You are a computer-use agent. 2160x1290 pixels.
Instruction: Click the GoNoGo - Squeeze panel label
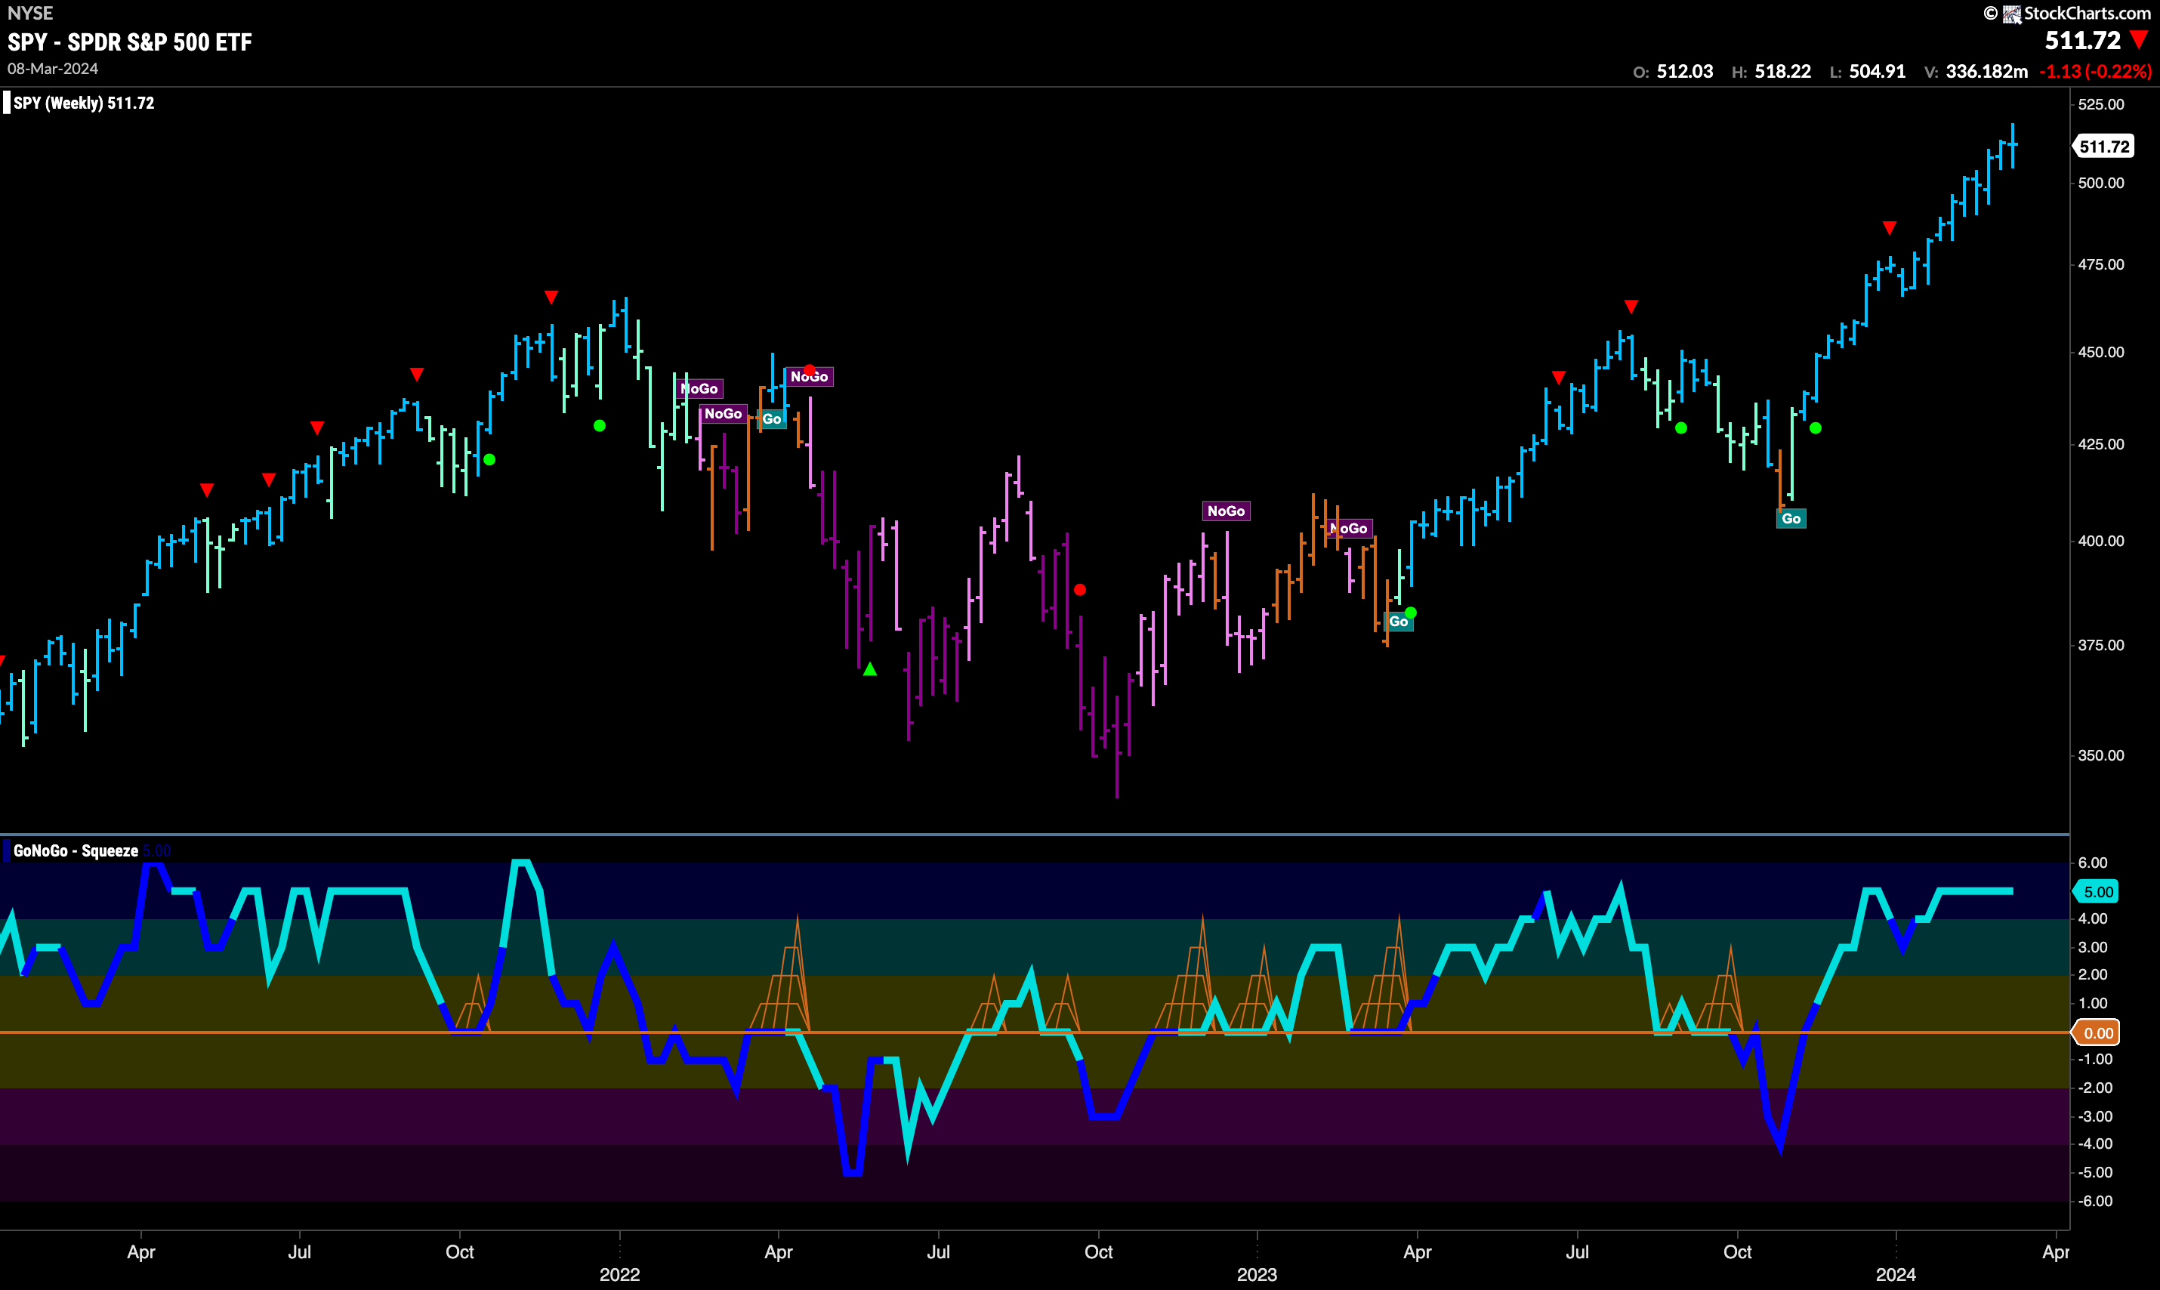pos(76,851)
